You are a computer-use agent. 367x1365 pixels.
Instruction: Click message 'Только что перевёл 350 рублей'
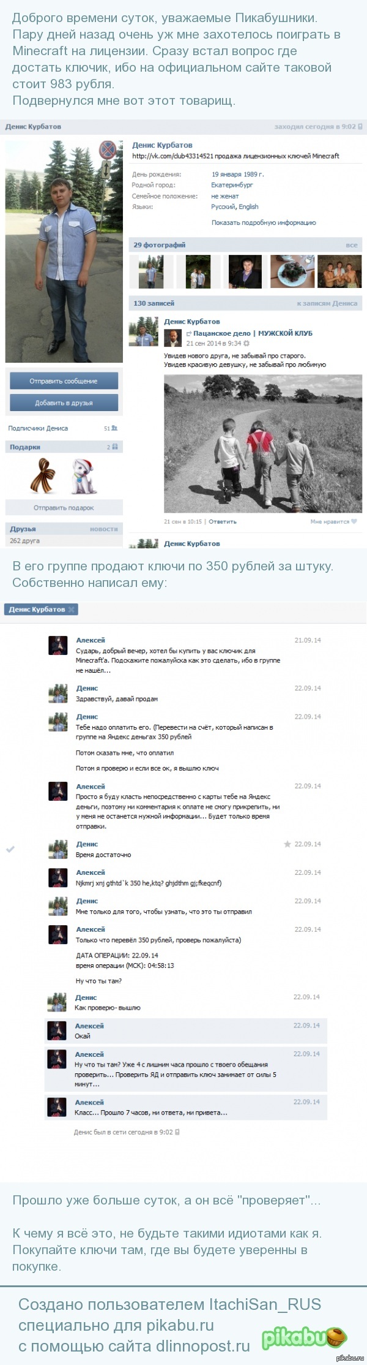(x=158, y=940)
